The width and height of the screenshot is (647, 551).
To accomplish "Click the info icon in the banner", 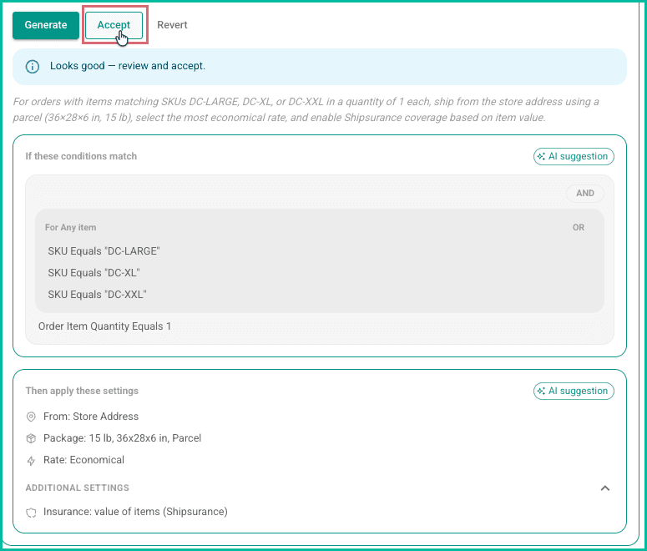I will coord(33,67).
